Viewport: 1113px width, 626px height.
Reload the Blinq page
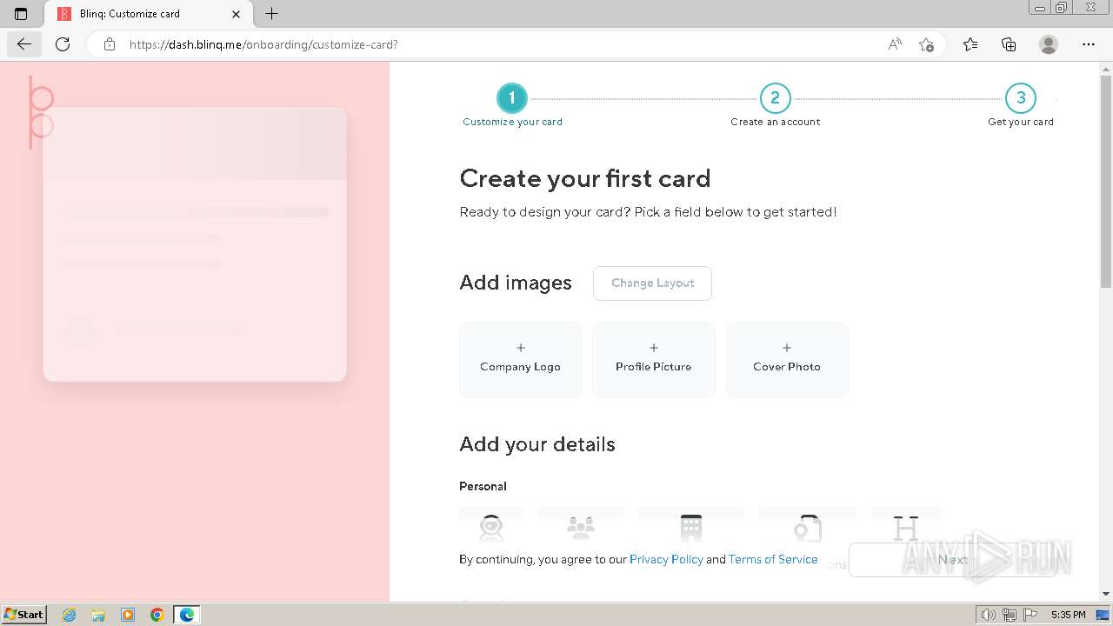click(63, 44)
